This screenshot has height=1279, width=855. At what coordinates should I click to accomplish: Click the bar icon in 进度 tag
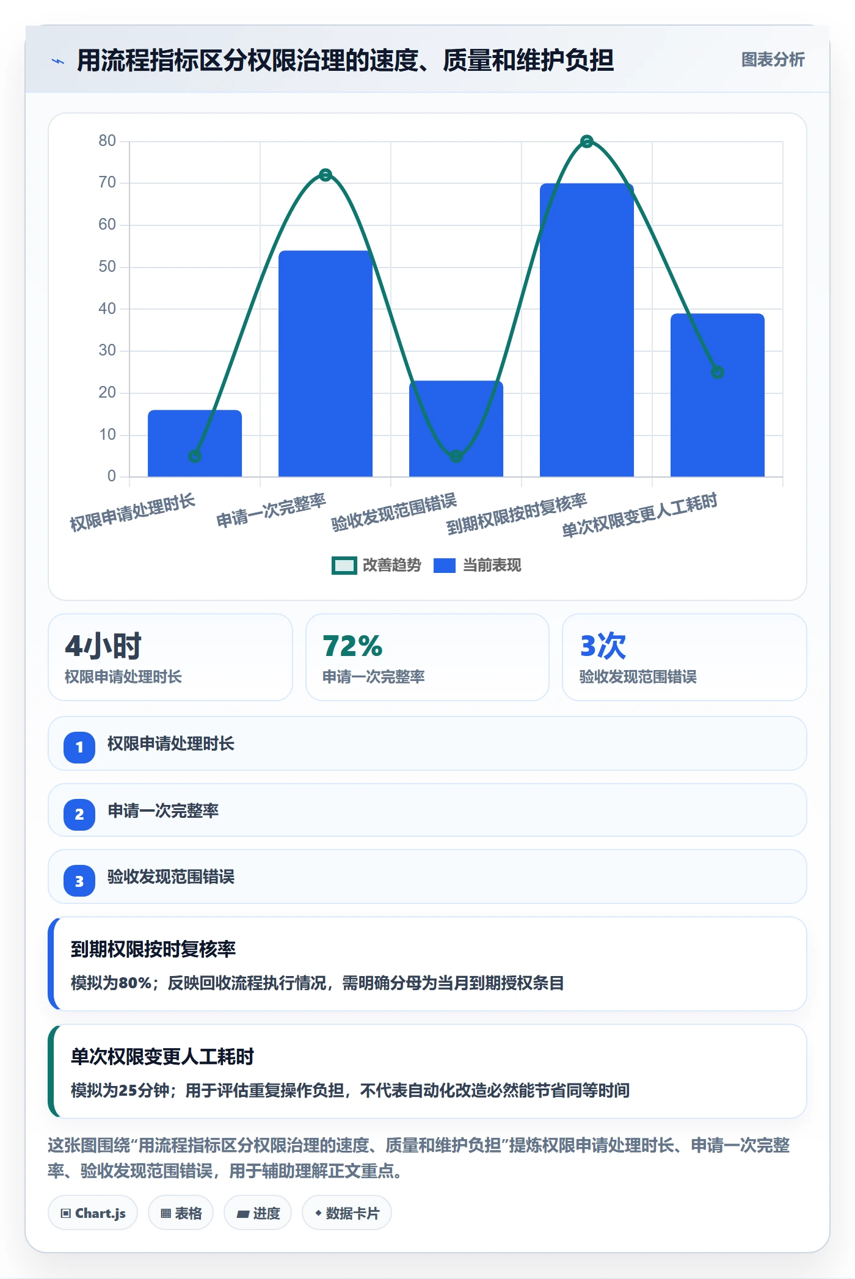point(242,1214)
